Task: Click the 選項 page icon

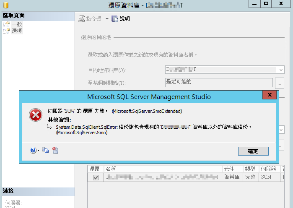Action: (7, 31)
